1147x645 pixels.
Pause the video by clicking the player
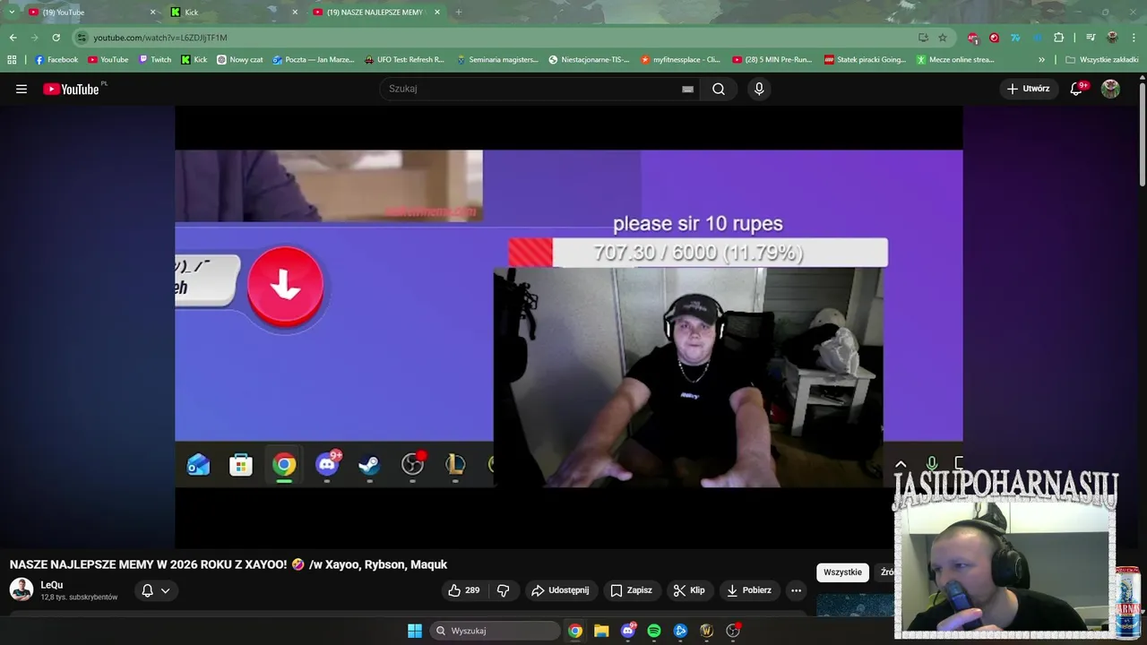click(568, 327)
